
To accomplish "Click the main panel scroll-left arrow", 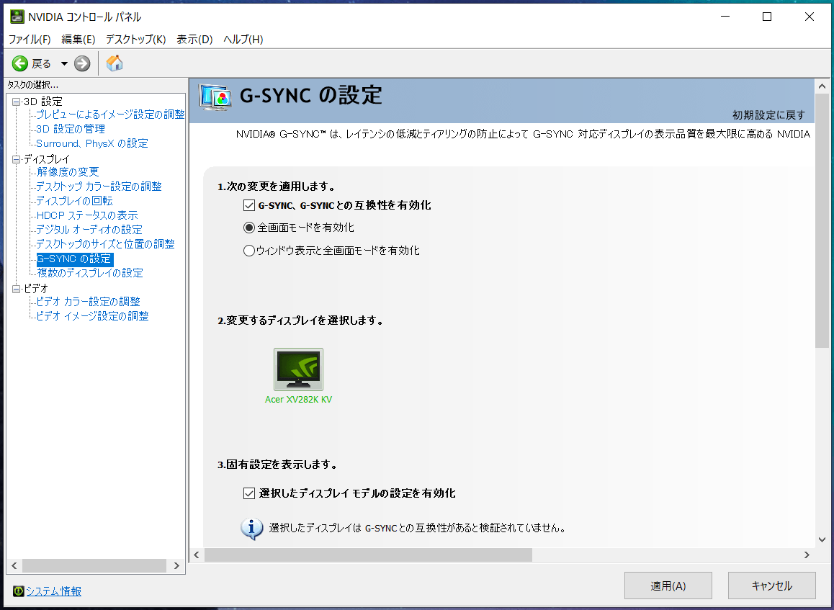I will click(197, 555).
